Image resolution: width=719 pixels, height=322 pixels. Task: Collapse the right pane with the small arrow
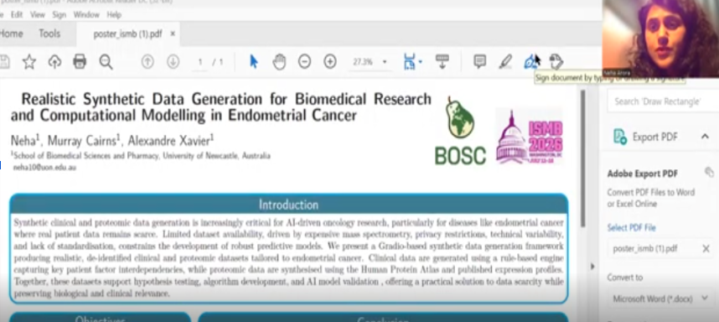(592, 266)
